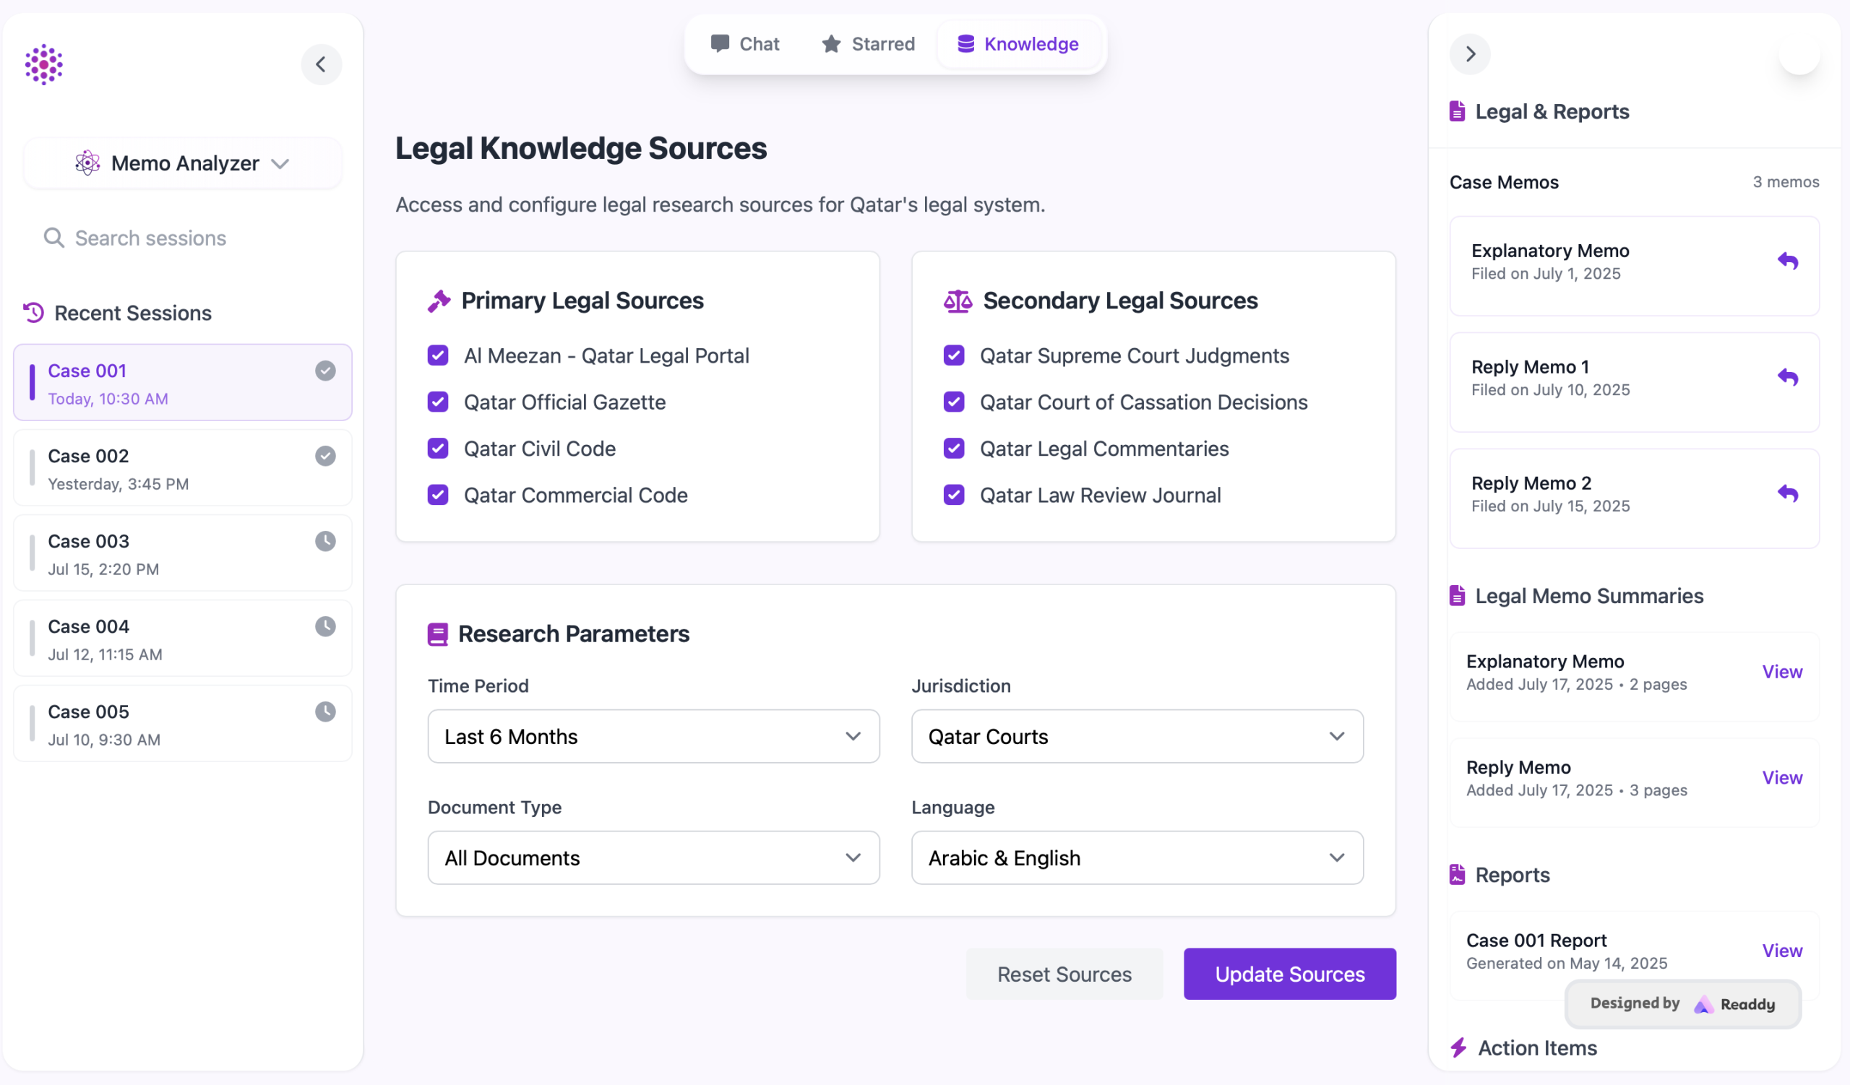
Task: Expand the right panel chevron icon
Action: (1470, 53)
